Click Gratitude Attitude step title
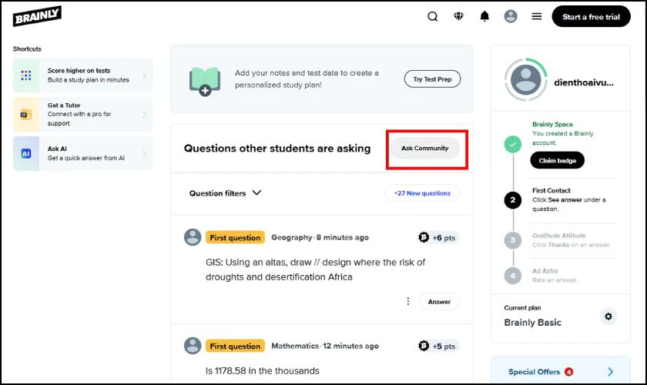The width and height of the screenshot is (647, 385). 558,235
